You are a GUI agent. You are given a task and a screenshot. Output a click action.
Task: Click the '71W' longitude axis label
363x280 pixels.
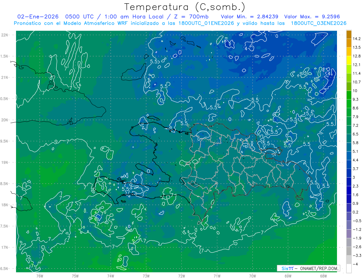(x=217, y=276)
